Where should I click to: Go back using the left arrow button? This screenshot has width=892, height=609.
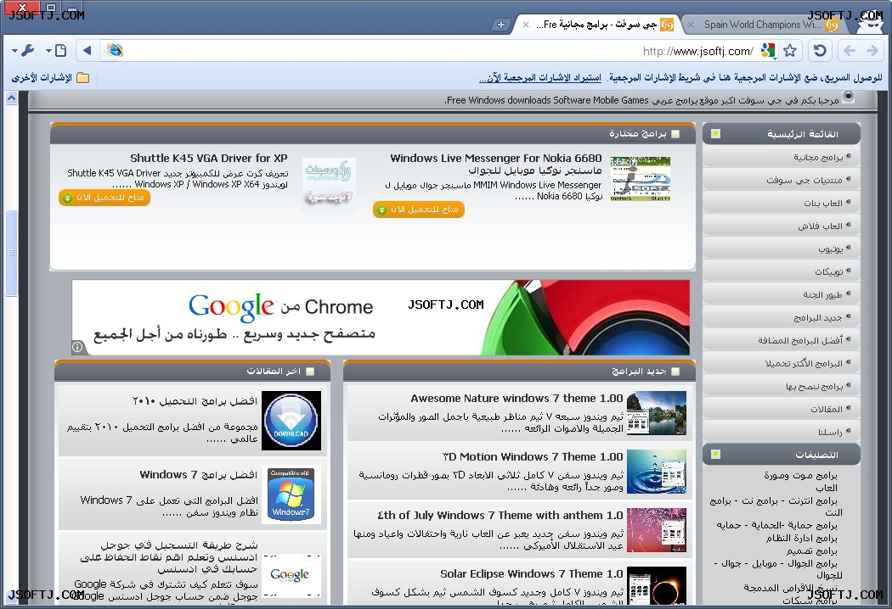850,51
